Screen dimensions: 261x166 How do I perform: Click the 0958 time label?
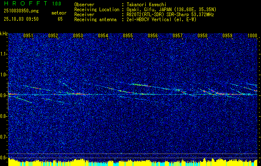coord(202,35)
